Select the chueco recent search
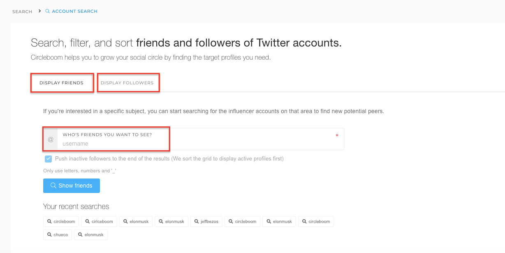This screenshot has height=253, width=505. (x=58, y=234)
